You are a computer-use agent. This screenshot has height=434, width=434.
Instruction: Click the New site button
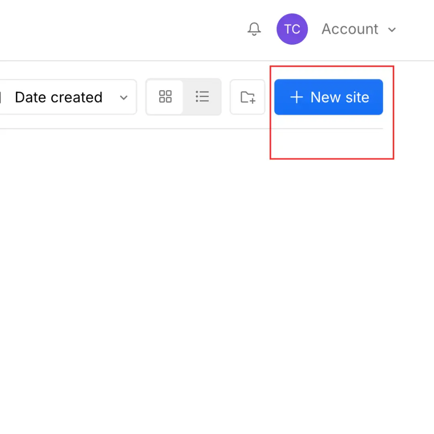[x=329, y=97]
